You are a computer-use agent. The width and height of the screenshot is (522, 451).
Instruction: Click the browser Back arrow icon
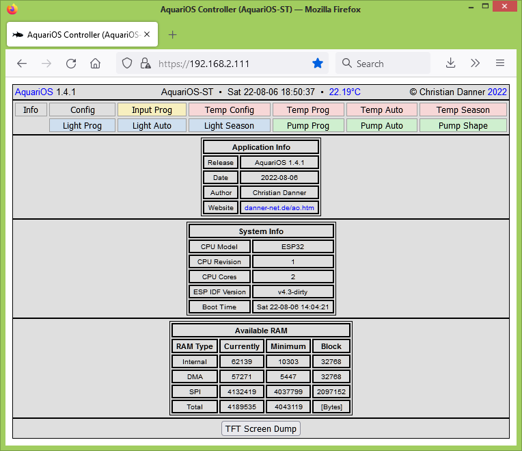(x=22, y=64)
